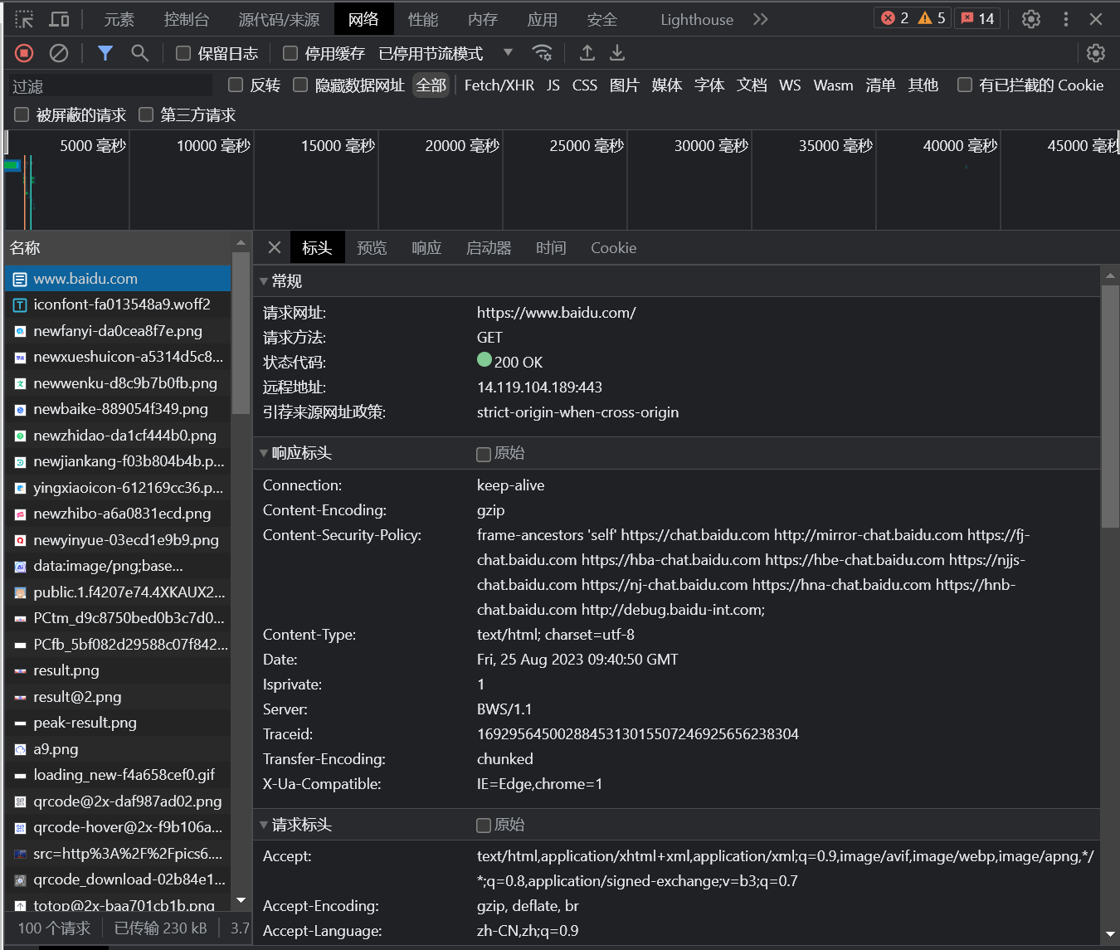Open network conditions wifi icon
This screenshot has width=1120, height=950.
(543, 53)
